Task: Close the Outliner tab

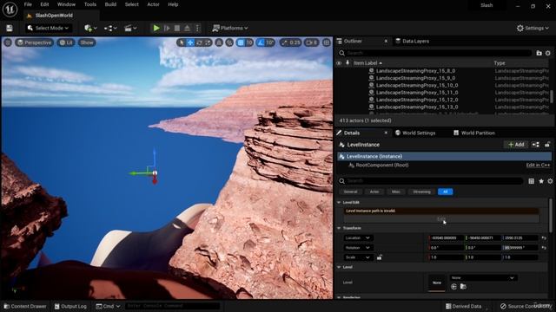Action: coord(386,41)
